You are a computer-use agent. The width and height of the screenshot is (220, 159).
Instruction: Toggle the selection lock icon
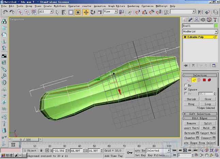[41, 151]
